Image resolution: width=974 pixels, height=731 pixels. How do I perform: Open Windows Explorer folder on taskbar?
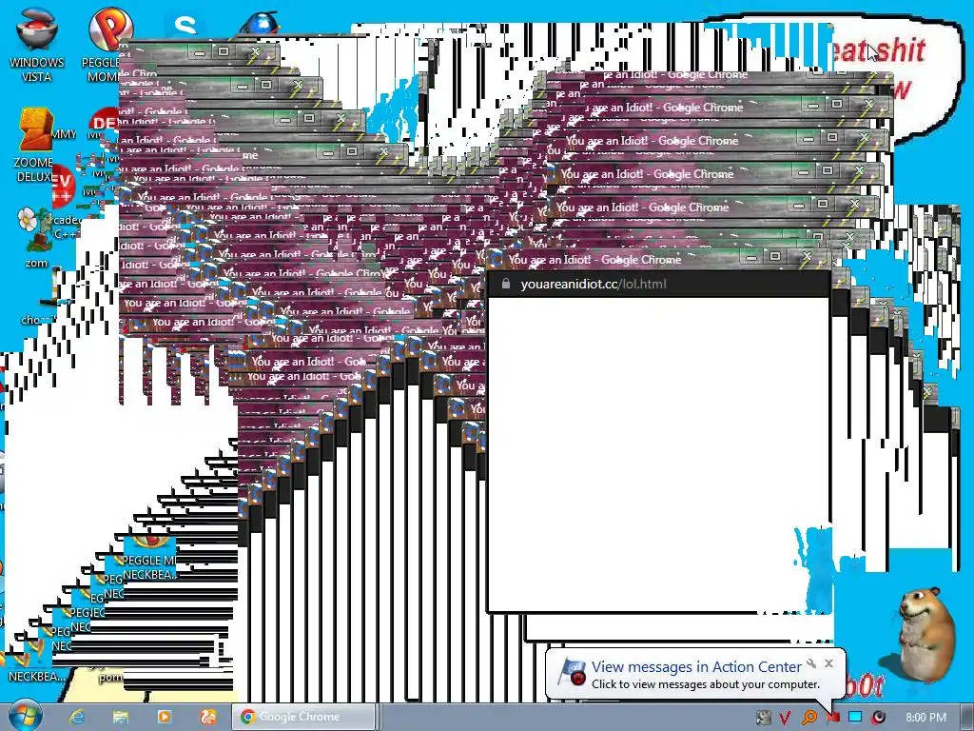121,717
